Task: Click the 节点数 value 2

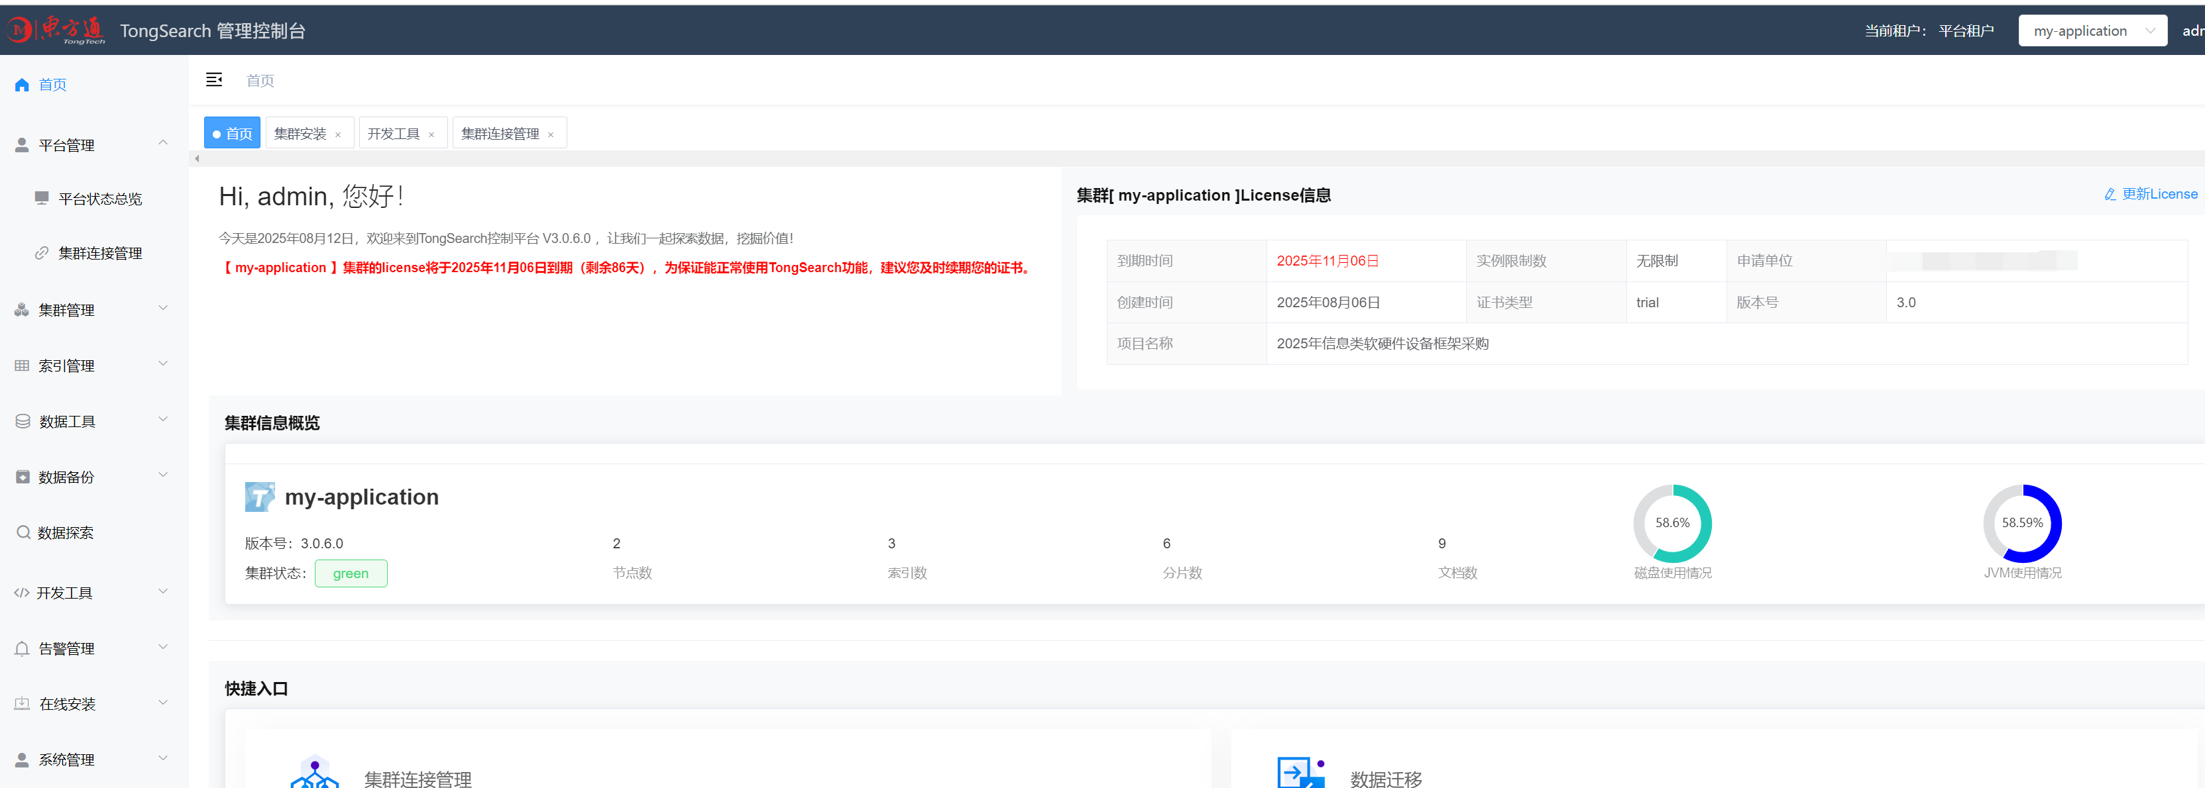Action: tap(616, 543)
